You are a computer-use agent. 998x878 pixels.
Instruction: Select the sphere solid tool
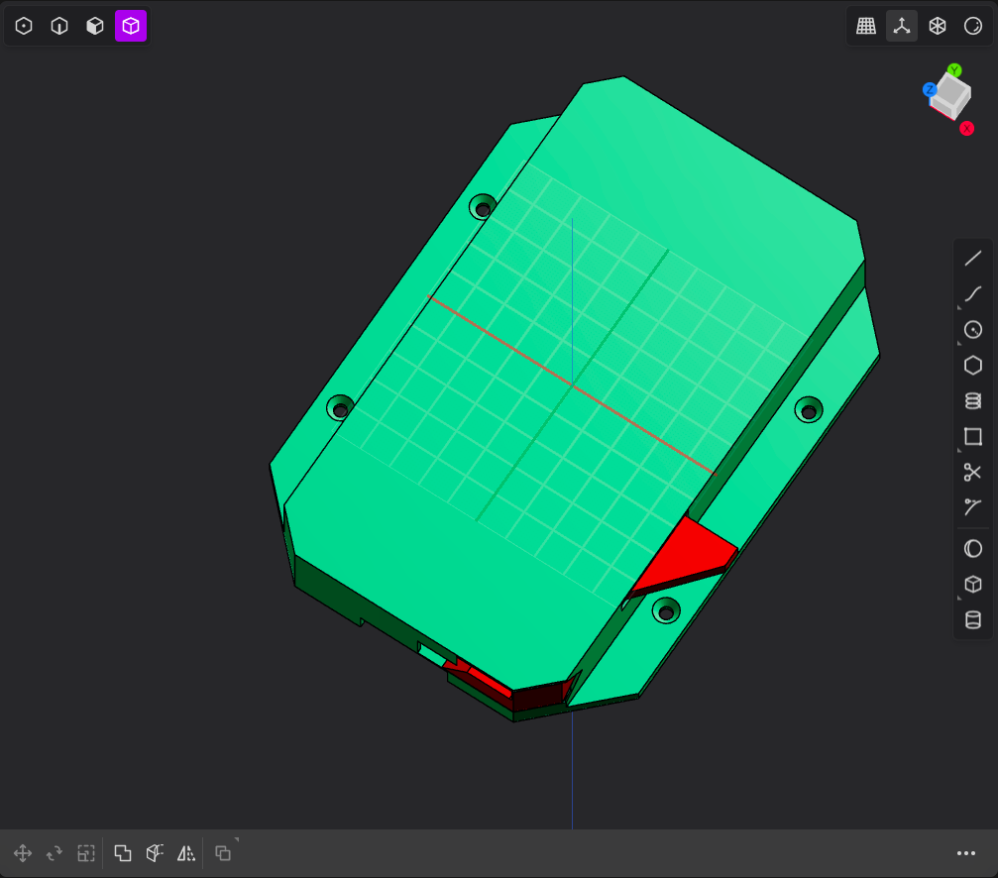(x=972, y=548)
